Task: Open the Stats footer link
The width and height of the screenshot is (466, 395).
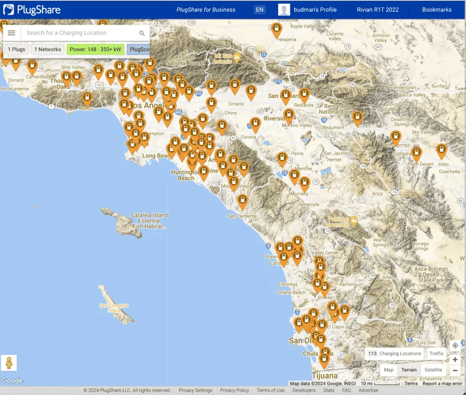Action: (329, 390)
